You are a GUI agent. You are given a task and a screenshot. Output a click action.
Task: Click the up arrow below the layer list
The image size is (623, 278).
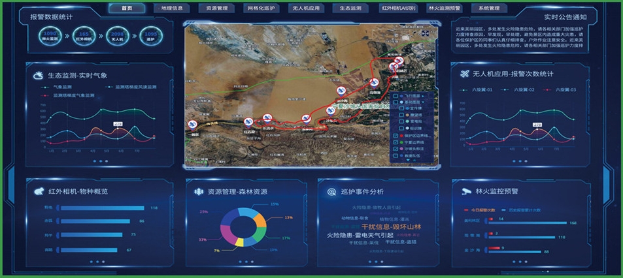pos(413,160)
